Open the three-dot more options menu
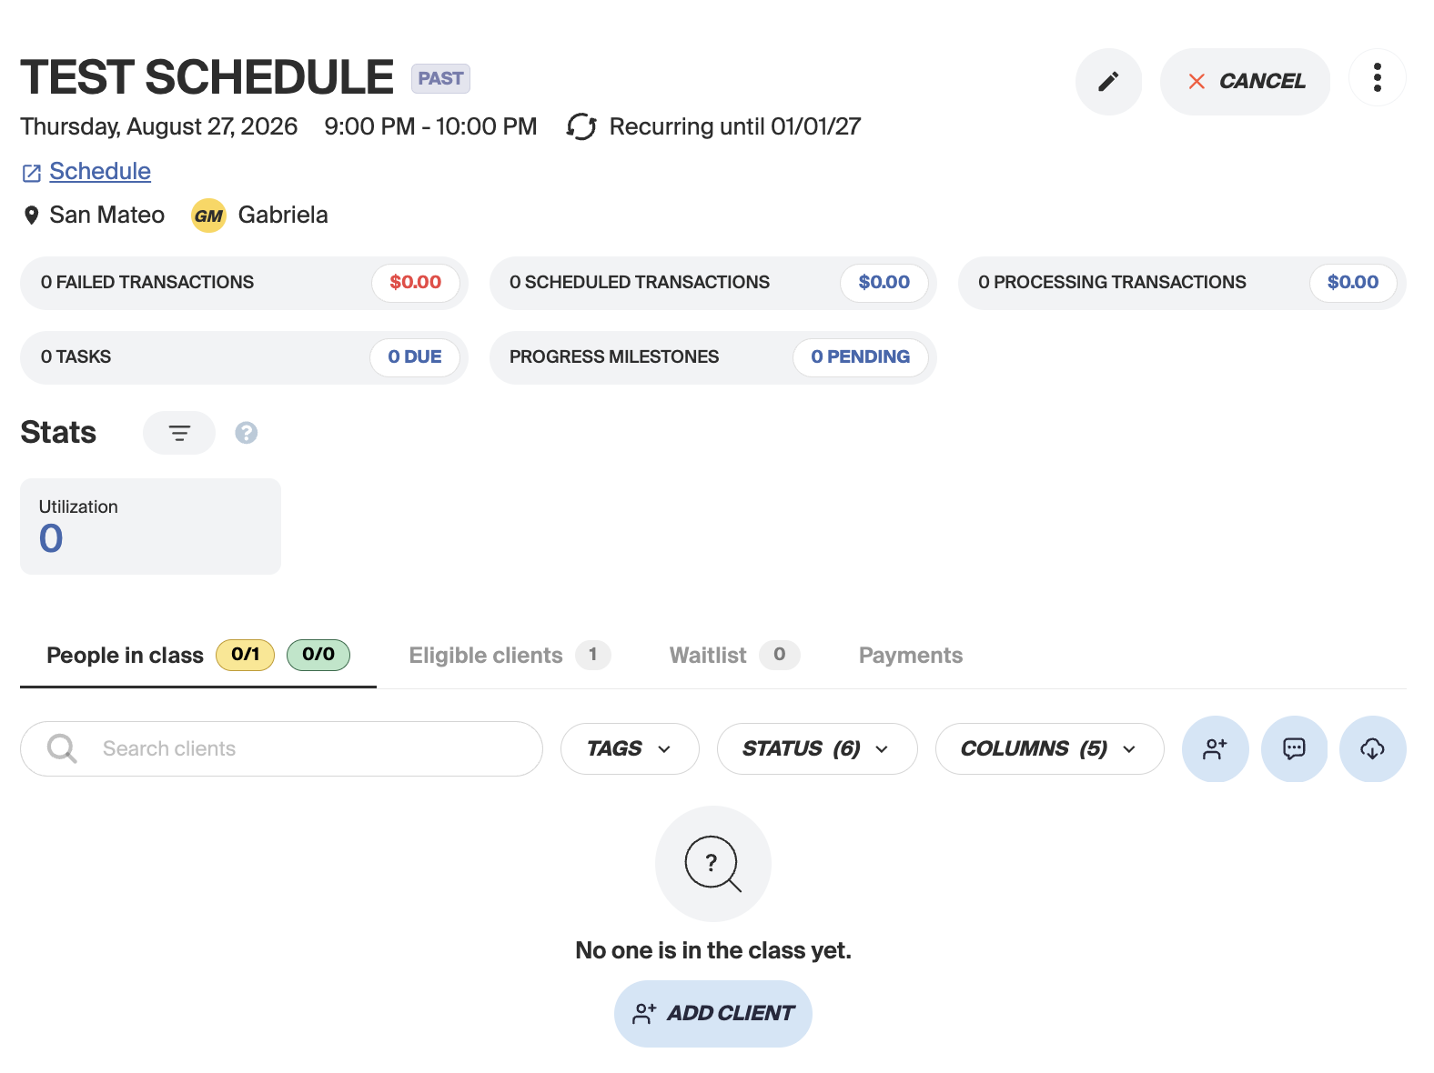 click(x=1377, y=78)
